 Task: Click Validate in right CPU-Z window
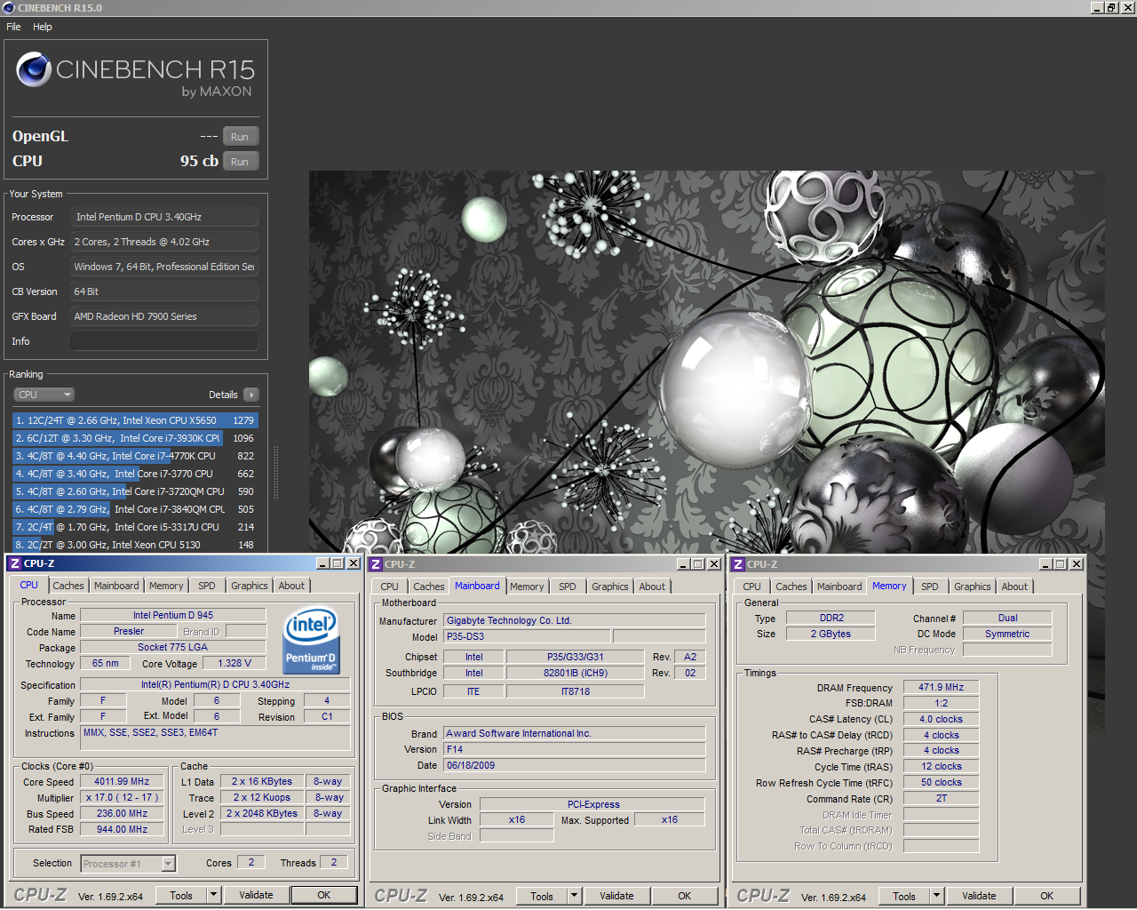coord(979,897)
